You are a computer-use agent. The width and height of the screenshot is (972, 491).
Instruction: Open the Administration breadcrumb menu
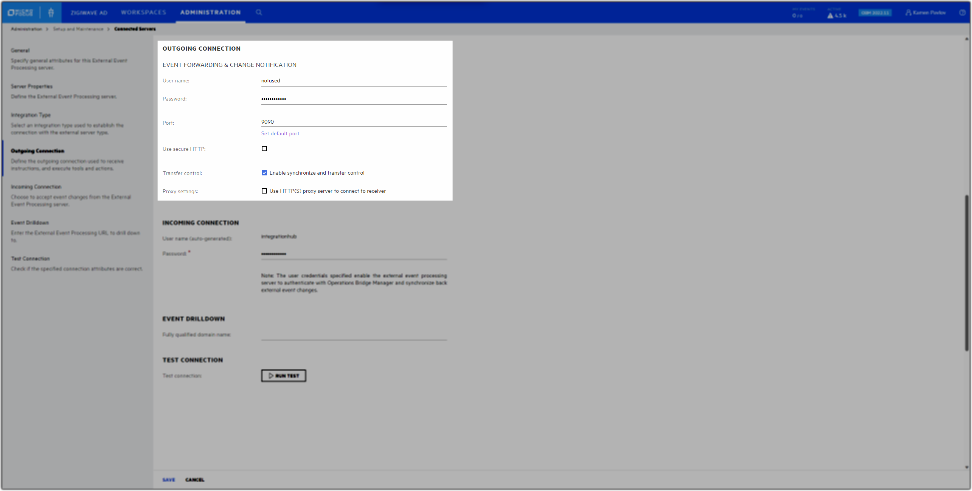pos(26,29)
